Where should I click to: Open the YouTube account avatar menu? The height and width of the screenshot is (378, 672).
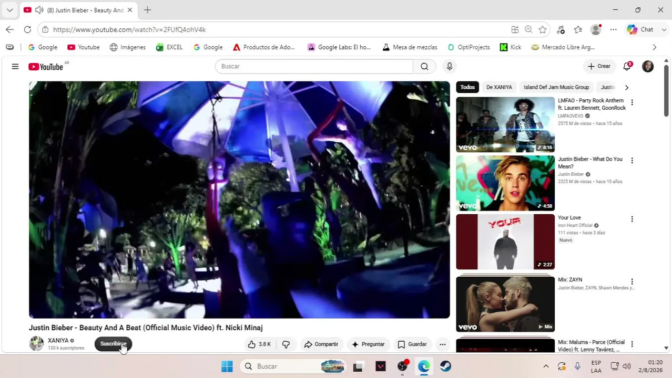(x=648, y=67)
